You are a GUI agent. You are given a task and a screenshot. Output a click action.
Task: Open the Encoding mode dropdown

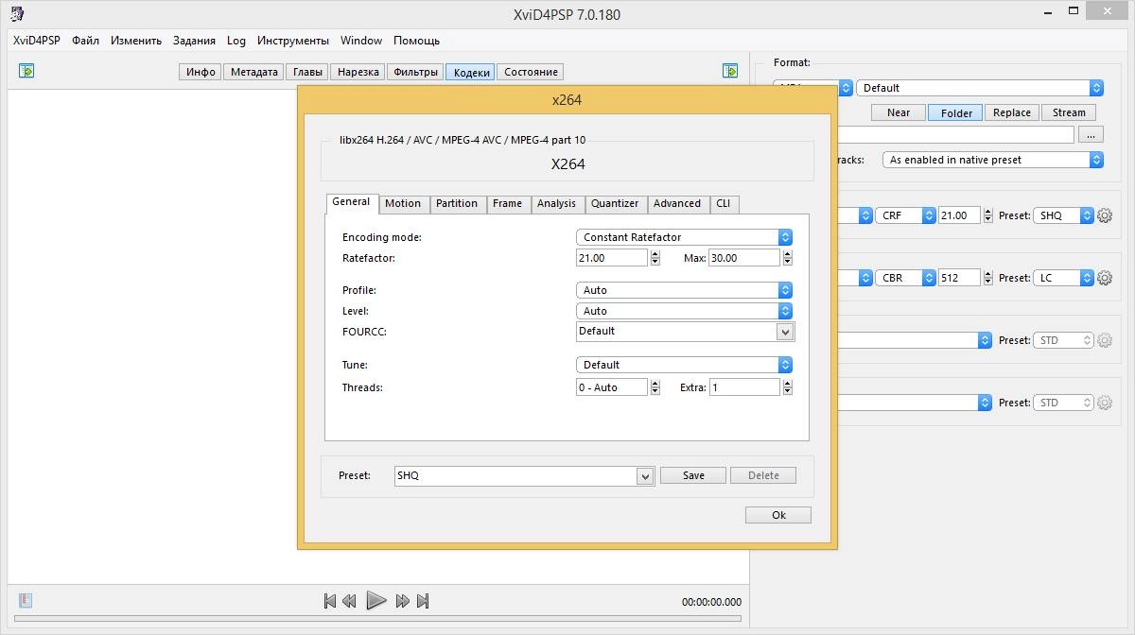(684, 237)
